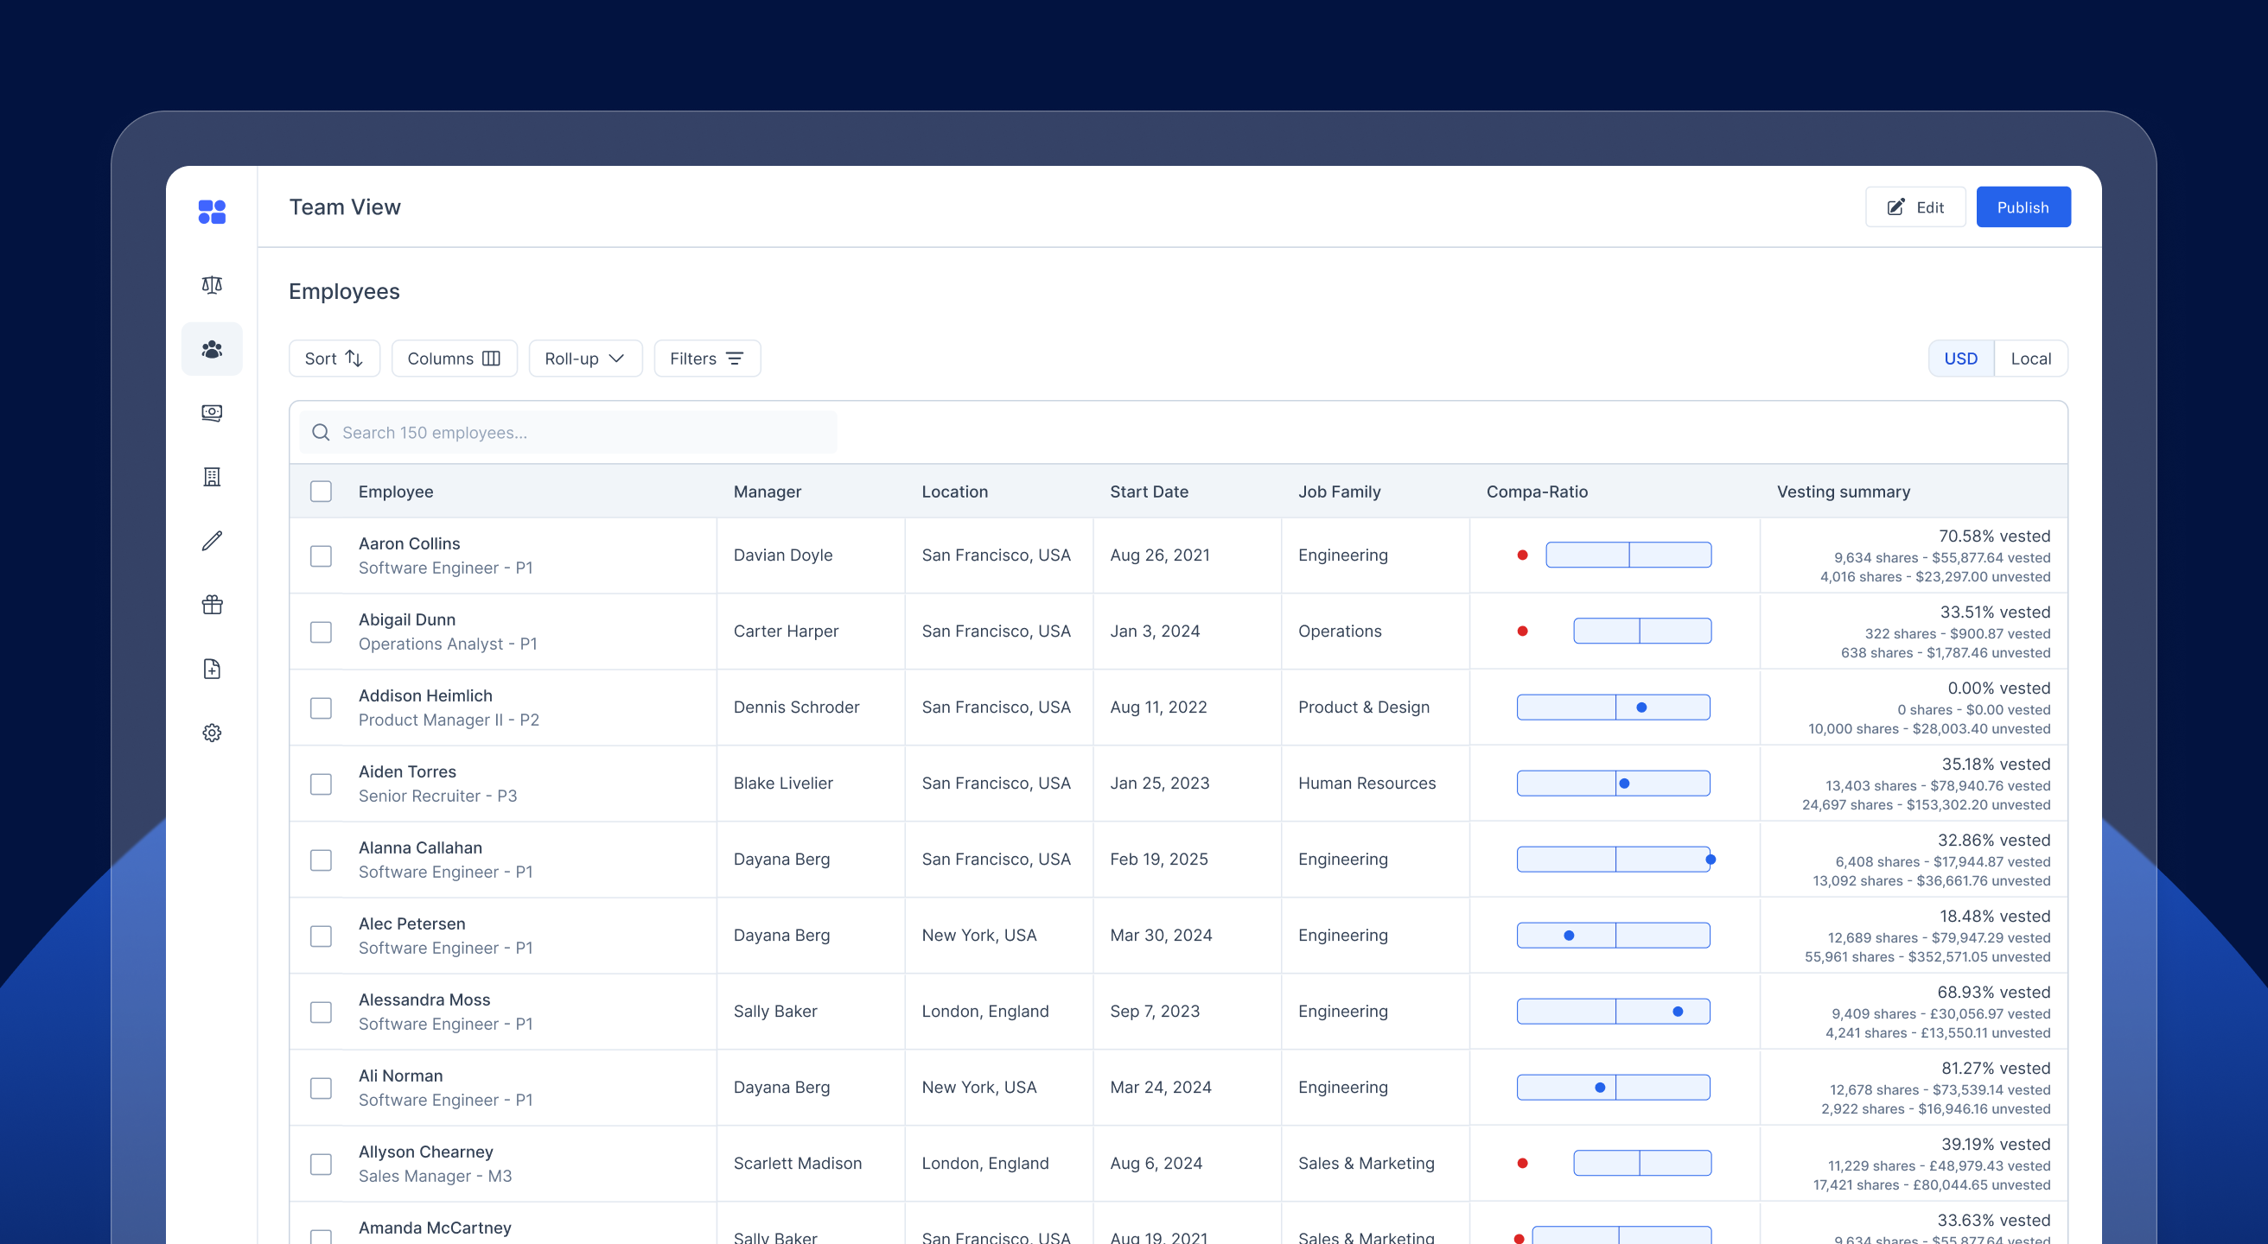Click the pencil icon in sidebar

click(211, 541)
